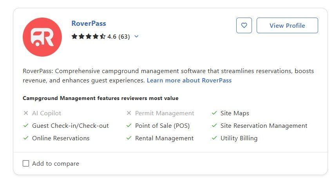
Task: Select the 'Online Reservations' feature text
Action: coord(61,138)
